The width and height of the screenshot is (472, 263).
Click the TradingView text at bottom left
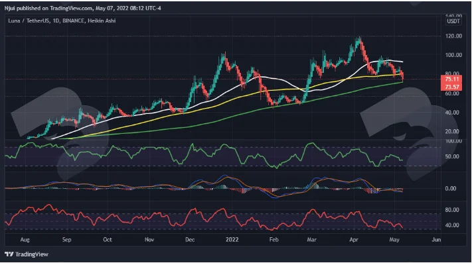tap(32, 254)
